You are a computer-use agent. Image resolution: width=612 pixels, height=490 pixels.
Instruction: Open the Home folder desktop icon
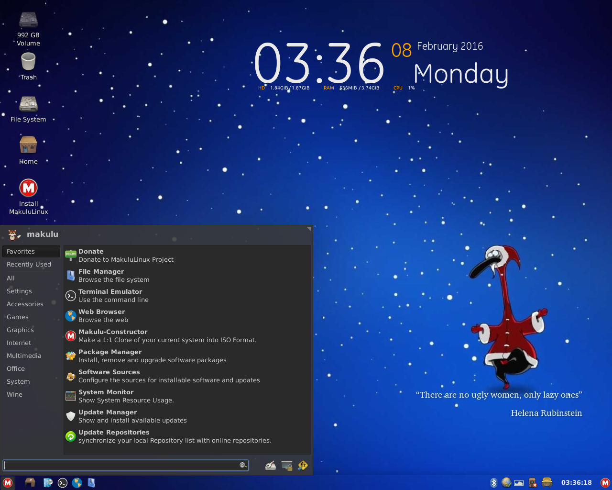29,151
